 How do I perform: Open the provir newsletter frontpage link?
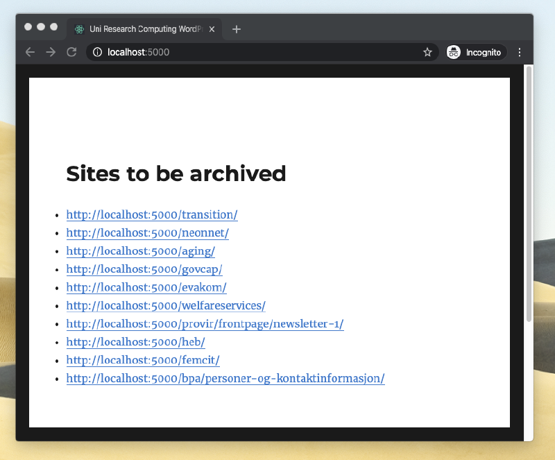click(x=205, y=324)
